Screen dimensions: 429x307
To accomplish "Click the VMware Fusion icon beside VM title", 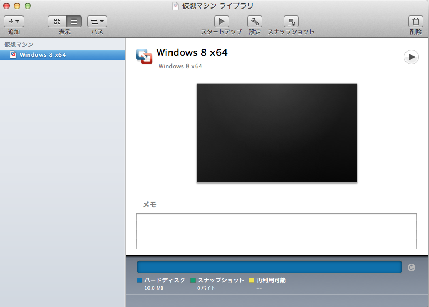I will [x=144, y=56].
